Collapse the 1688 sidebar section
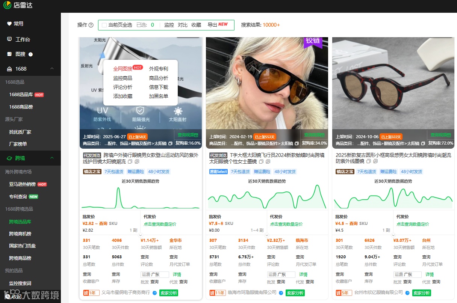 pos(52,69)
